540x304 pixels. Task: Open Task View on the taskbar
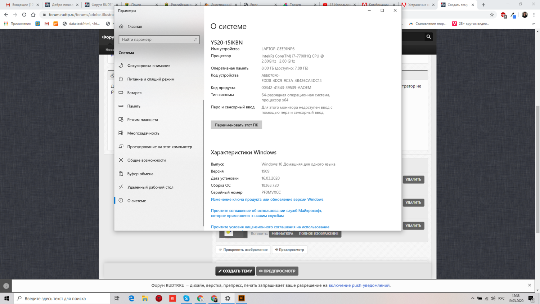tap(117, 298)
